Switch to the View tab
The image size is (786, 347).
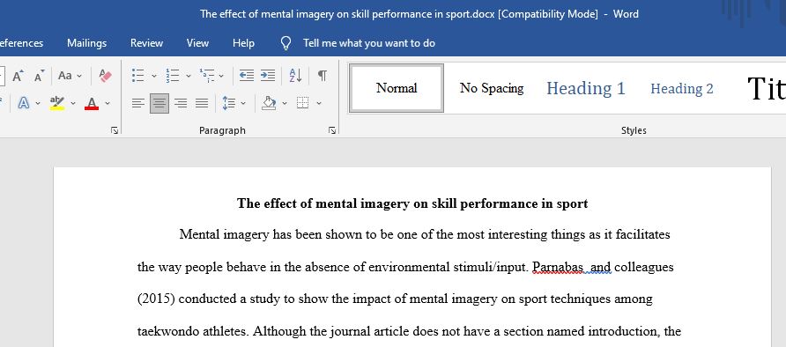pyautogui.click(x=197, y=43)
